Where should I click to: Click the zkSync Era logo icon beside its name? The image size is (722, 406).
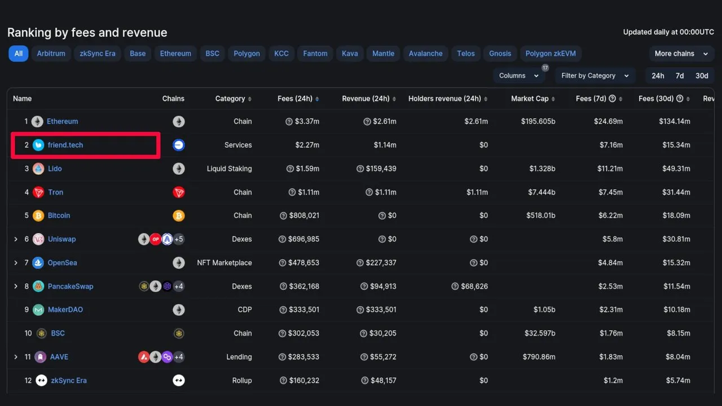pyautogui.click(x=41, y=381)
